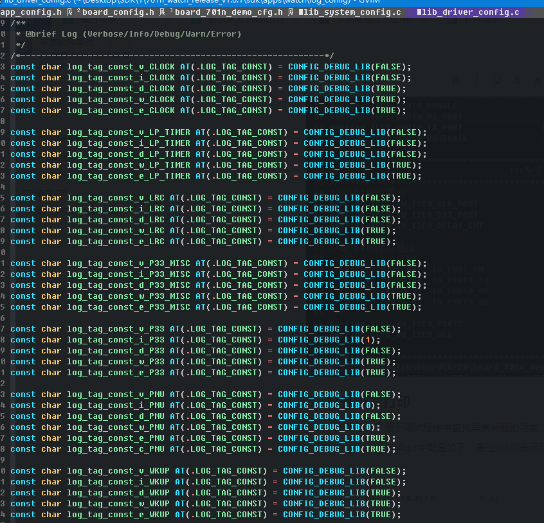Place cursor on log_tag_const_v_LRC
Screen dimensions: 544x523
coord(116,198)
